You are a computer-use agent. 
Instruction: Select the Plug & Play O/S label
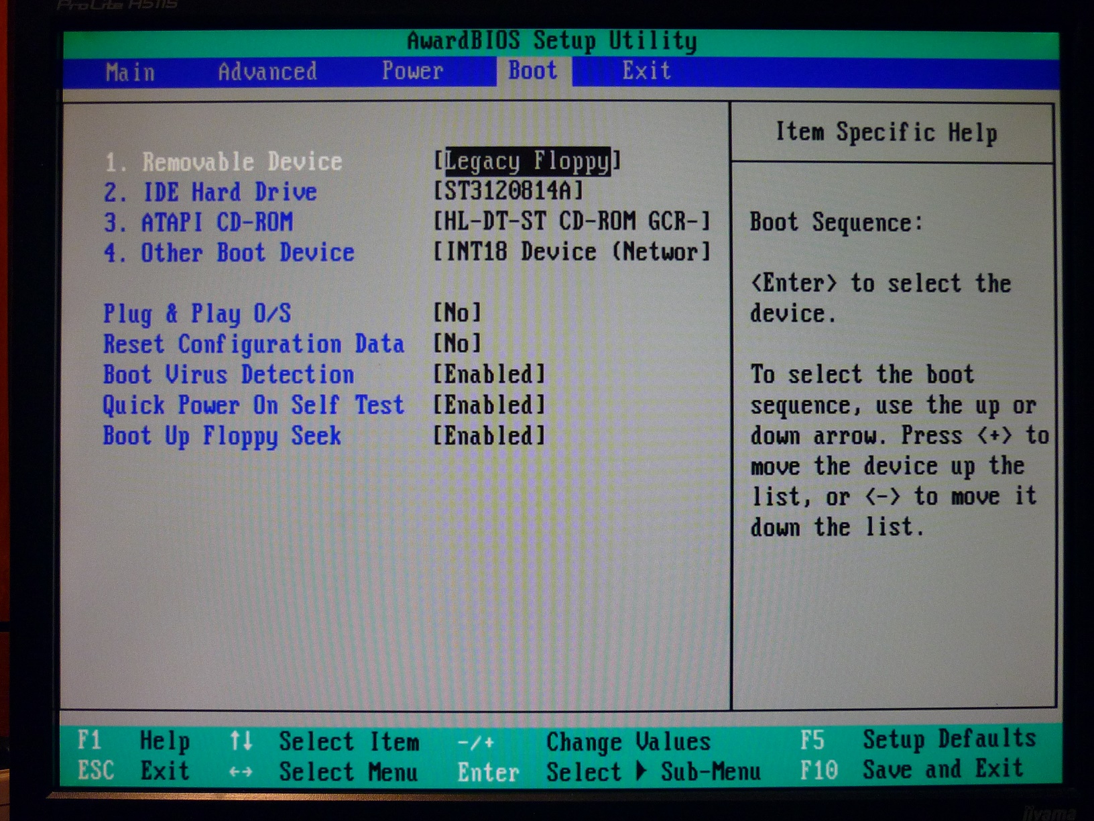[x=197, y=314]
